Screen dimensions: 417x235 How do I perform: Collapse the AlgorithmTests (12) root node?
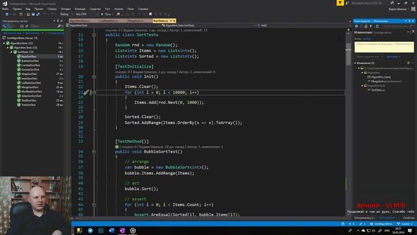pos(4,43)
